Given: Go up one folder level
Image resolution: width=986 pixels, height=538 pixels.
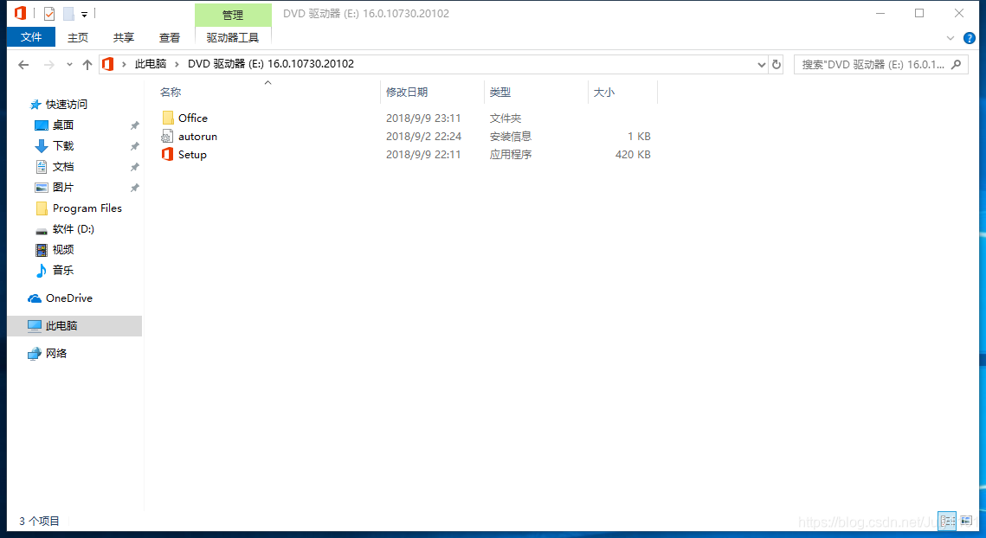Looking at the screenshot, I should [87, 64].
